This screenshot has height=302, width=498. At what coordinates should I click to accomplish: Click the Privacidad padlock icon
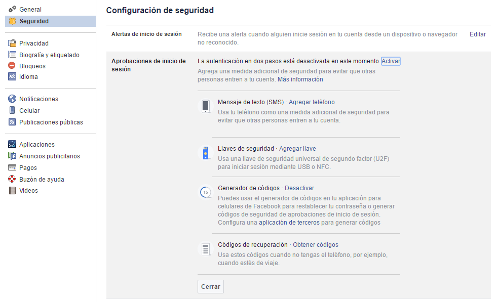pos(12,43)
